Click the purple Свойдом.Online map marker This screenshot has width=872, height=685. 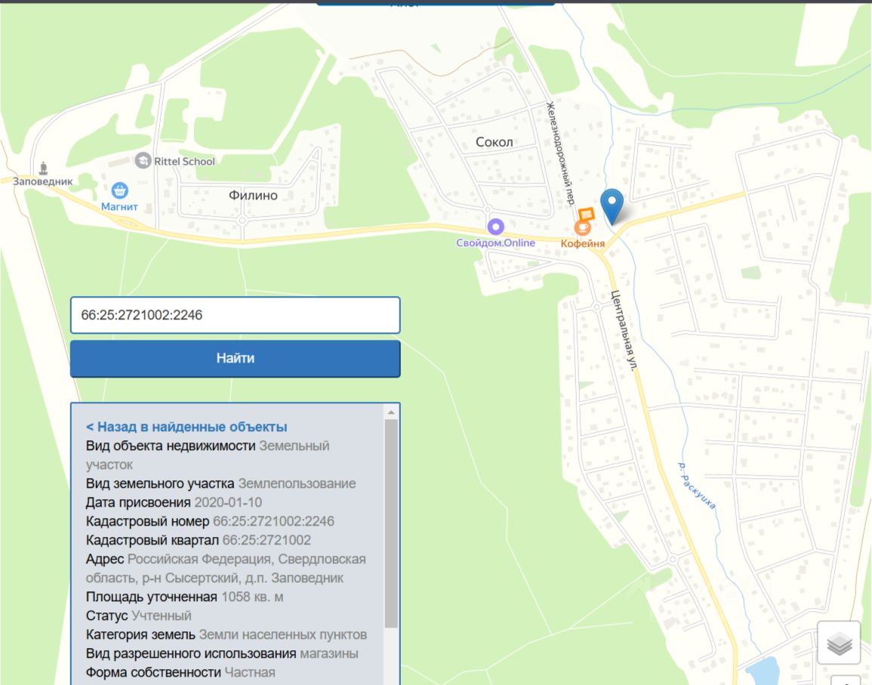pyautogui.click(x=495, y=226)
